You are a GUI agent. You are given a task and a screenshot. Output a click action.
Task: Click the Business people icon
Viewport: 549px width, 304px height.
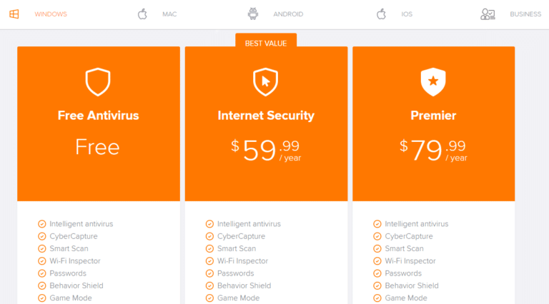click(x=488, y=14)
